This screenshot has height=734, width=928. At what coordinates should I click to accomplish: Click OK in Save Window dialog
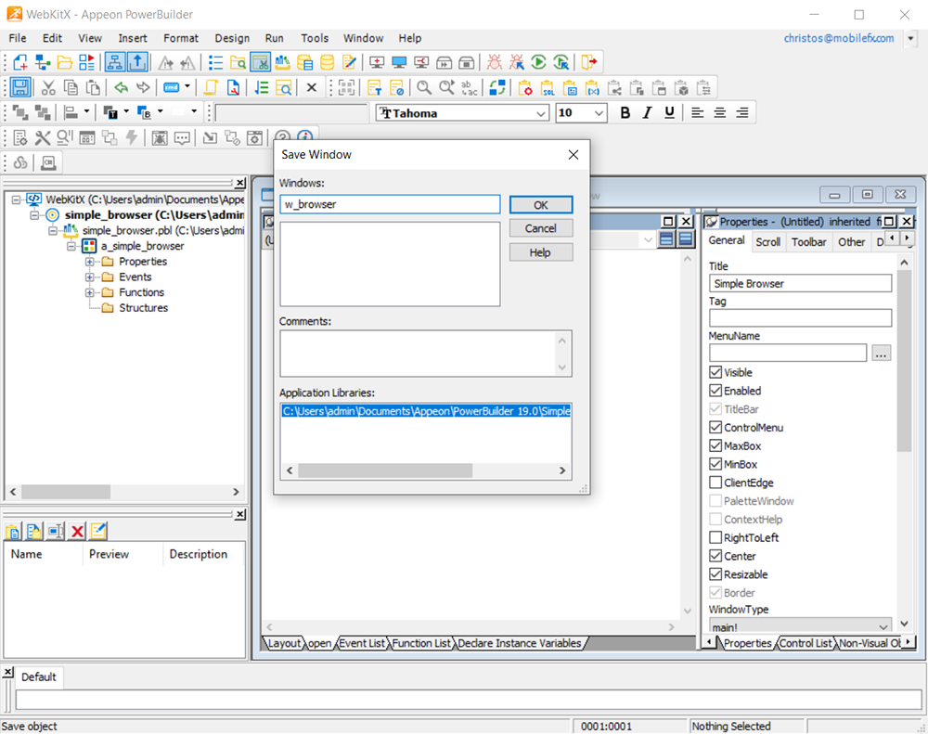[x=541, y=205]
